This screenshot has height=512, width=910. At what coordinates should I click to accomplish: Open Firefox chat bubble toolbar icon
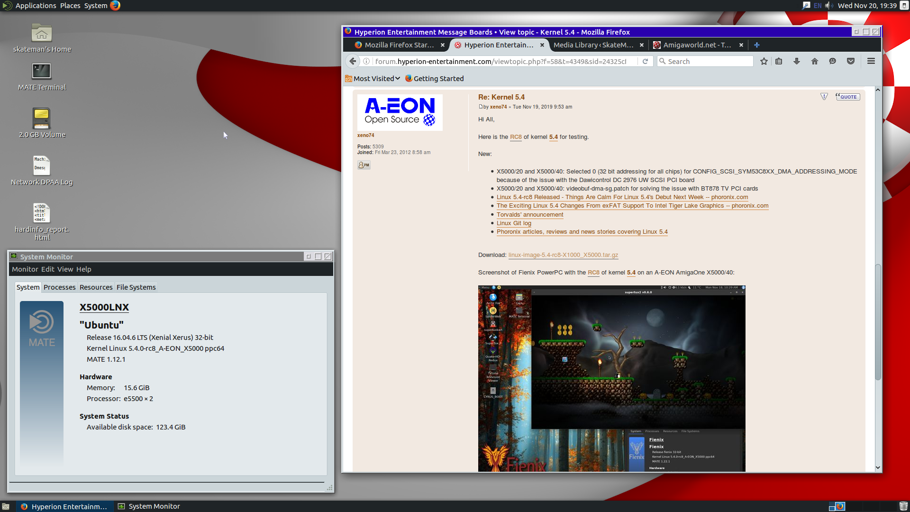(833, 61)
